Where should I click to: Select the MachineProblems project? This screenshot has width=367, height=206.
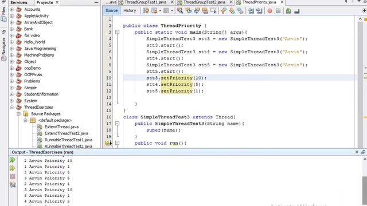tap(39, 55)
